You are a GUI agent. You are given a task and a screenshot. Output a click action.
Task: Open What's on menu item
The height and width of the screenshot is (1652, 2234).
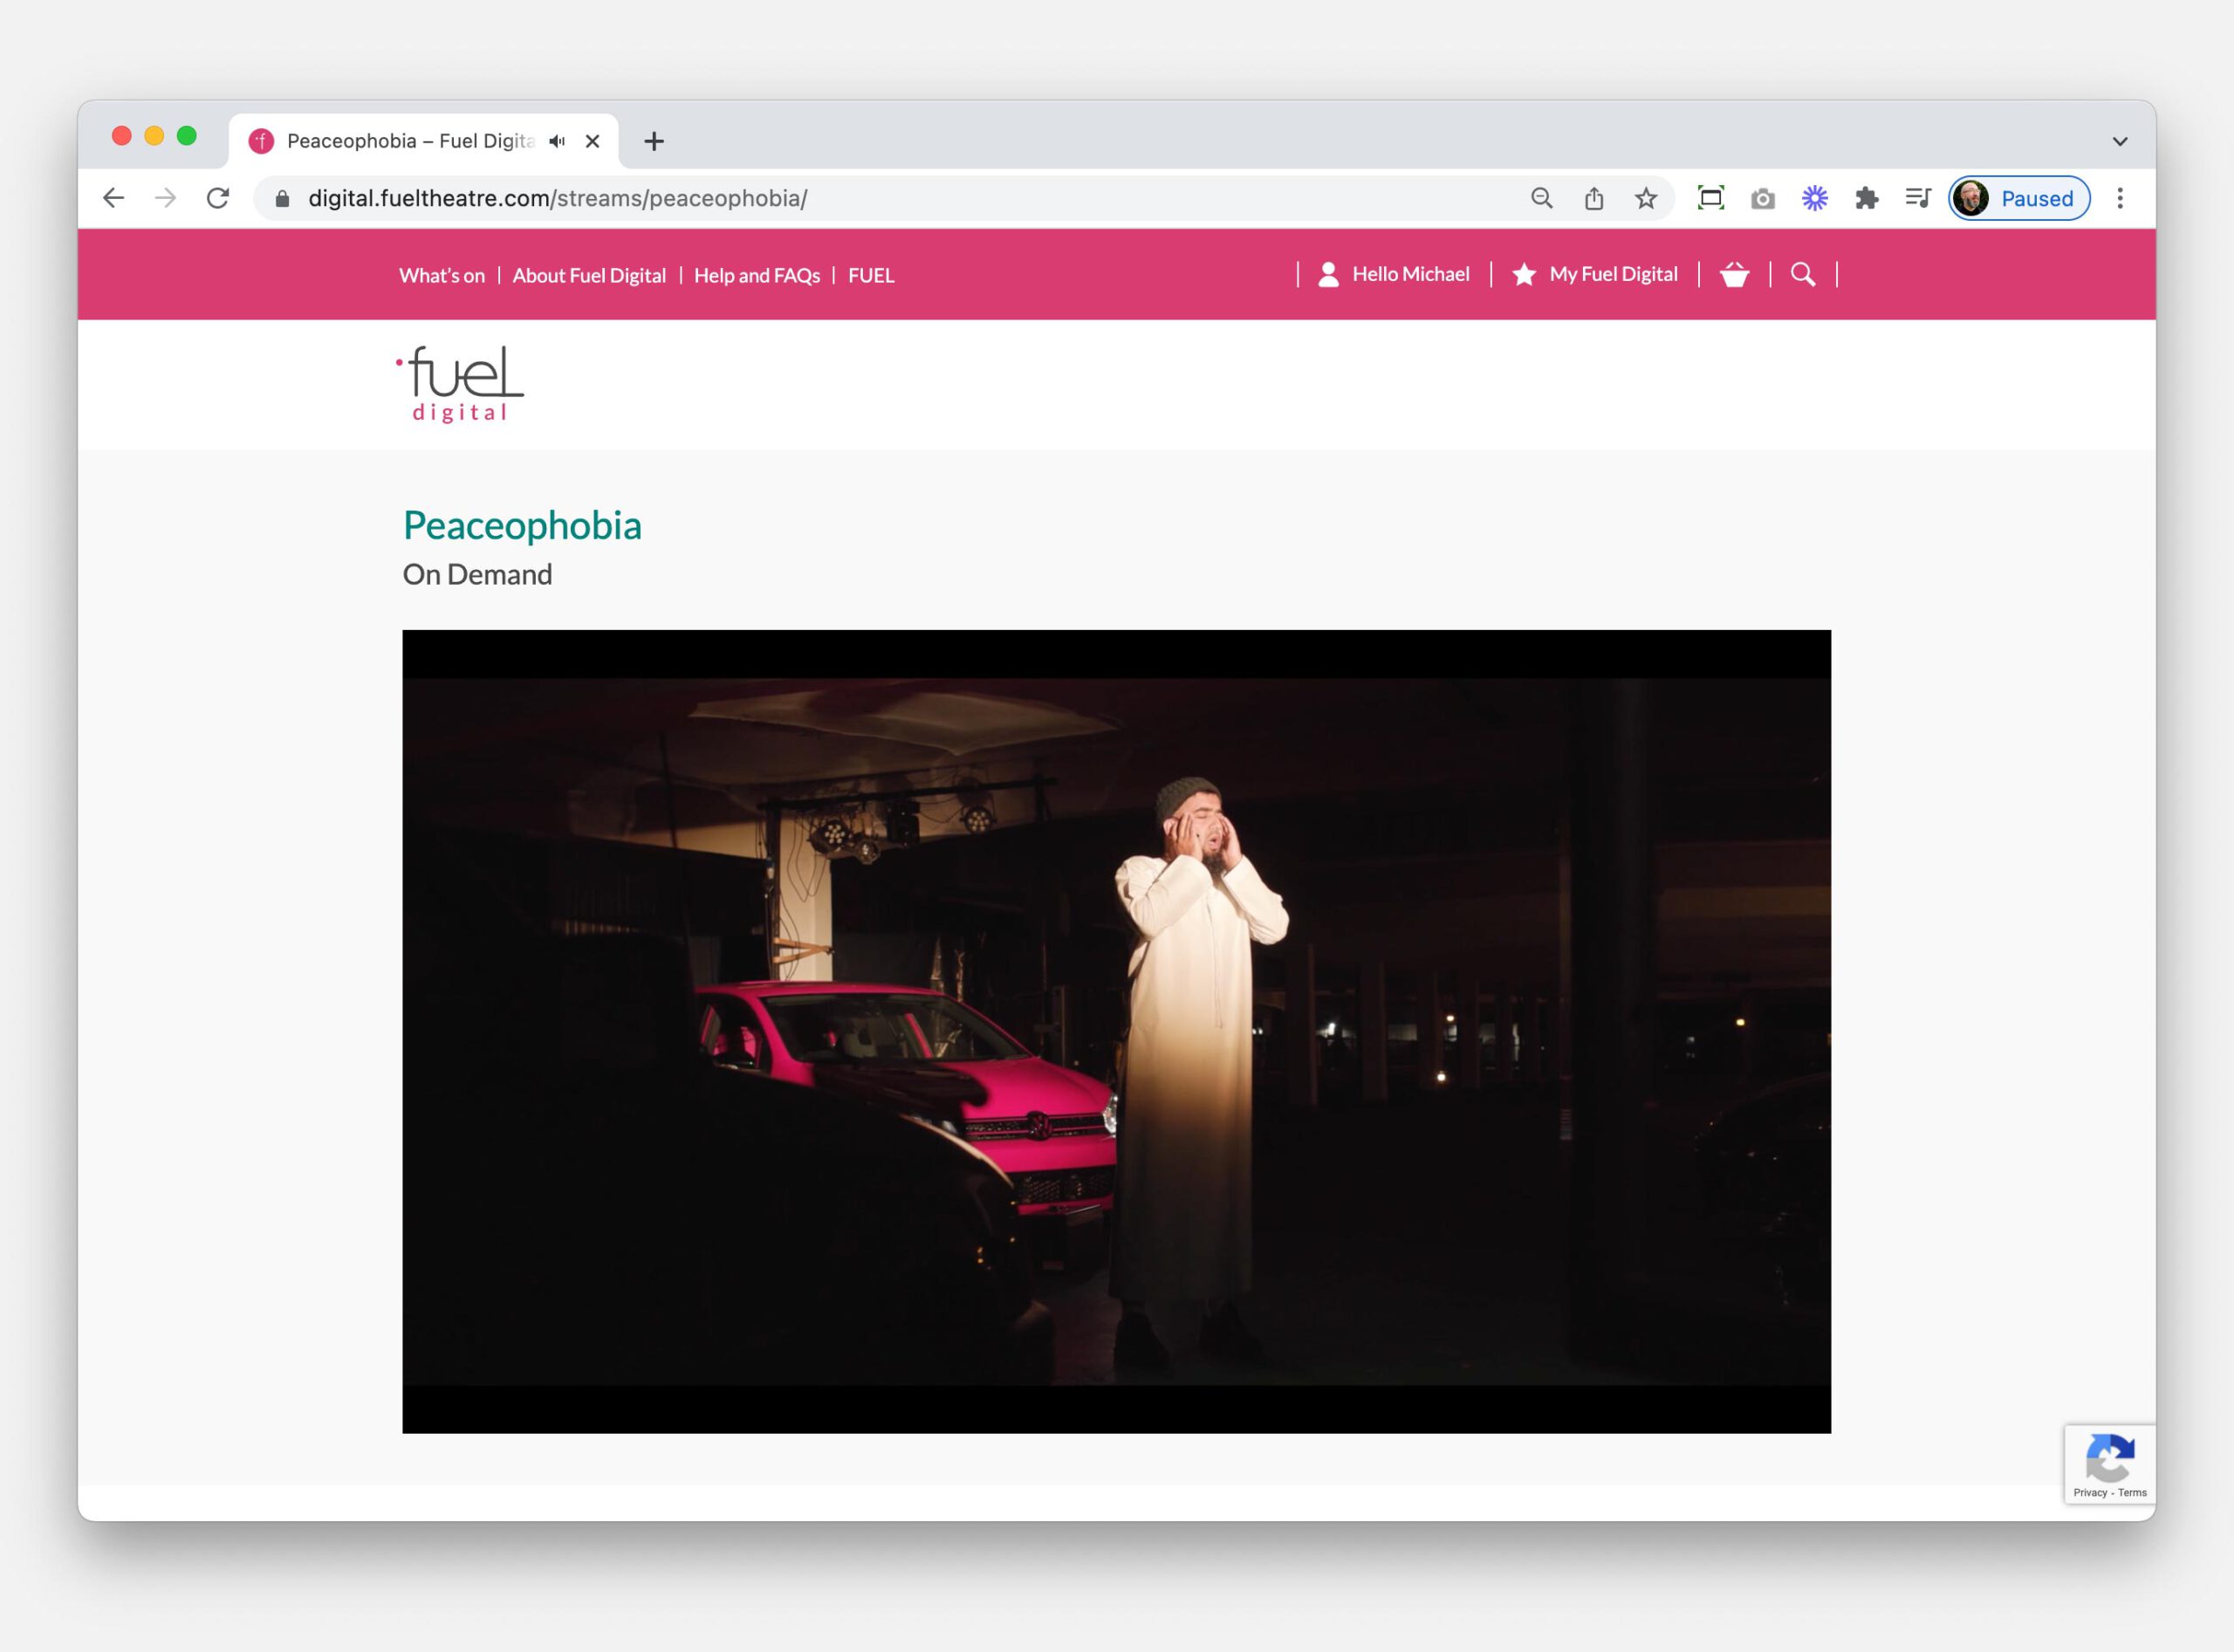point(442,275)
